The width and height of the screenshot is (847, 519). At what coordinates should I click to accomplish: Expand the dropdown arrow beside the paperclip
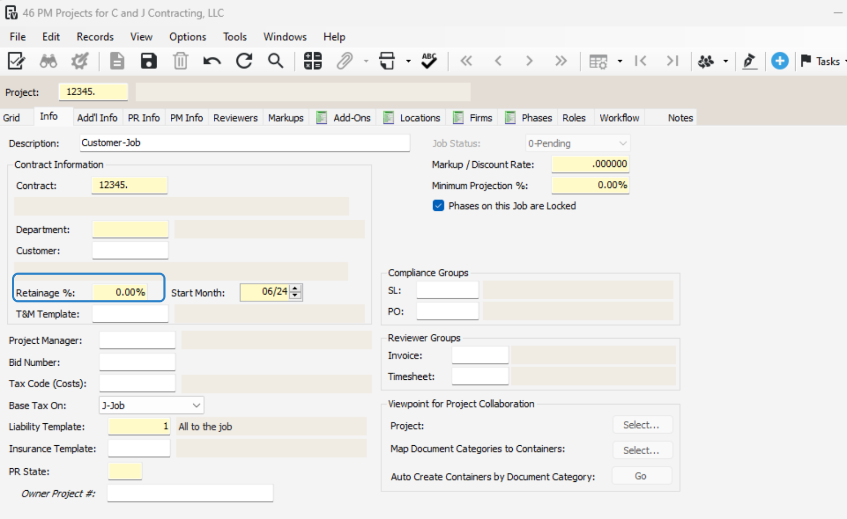click(x=366, y=61)
